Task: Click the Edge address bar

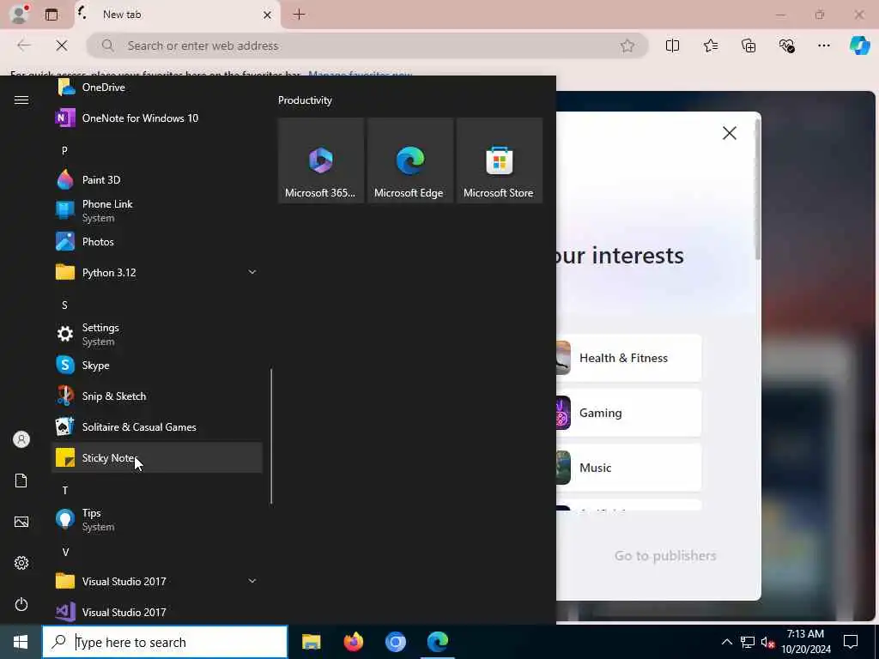Action: coord(367,45)
